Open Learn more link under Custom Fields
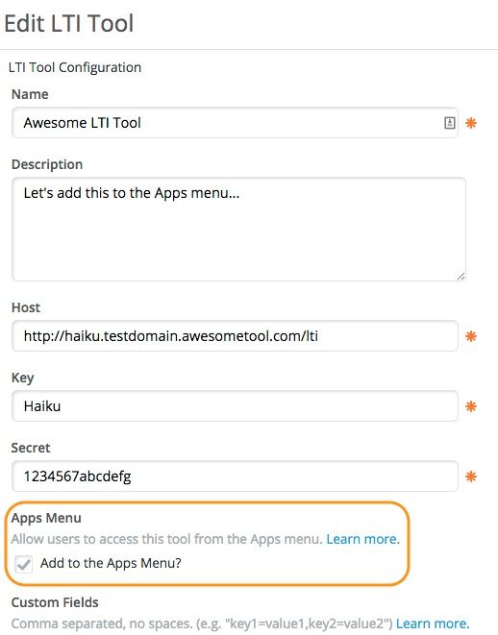 point(433,623)
